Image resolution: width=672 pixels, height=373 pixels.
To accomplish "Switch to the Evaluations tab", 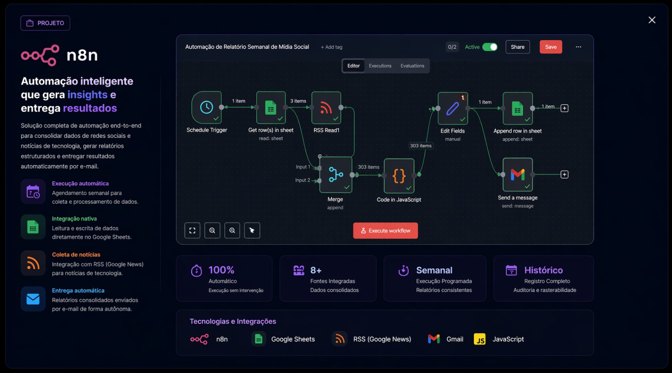I will [412, 66].
